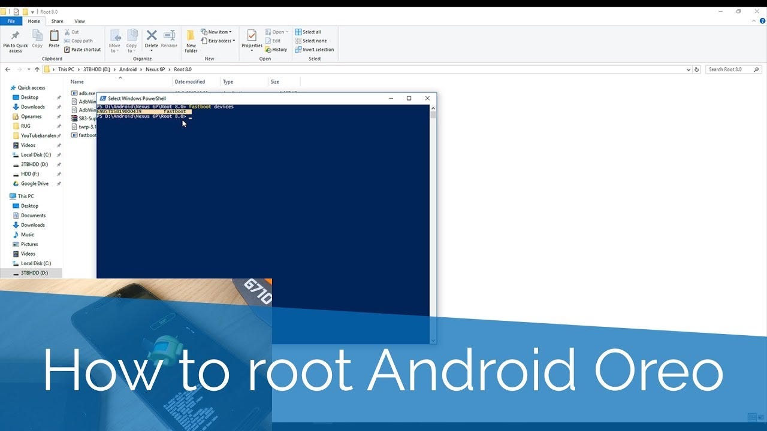Screen dimensions: 767x431
Task: Refresh the Root 8.0 folder view
Action: pos(696,69)
